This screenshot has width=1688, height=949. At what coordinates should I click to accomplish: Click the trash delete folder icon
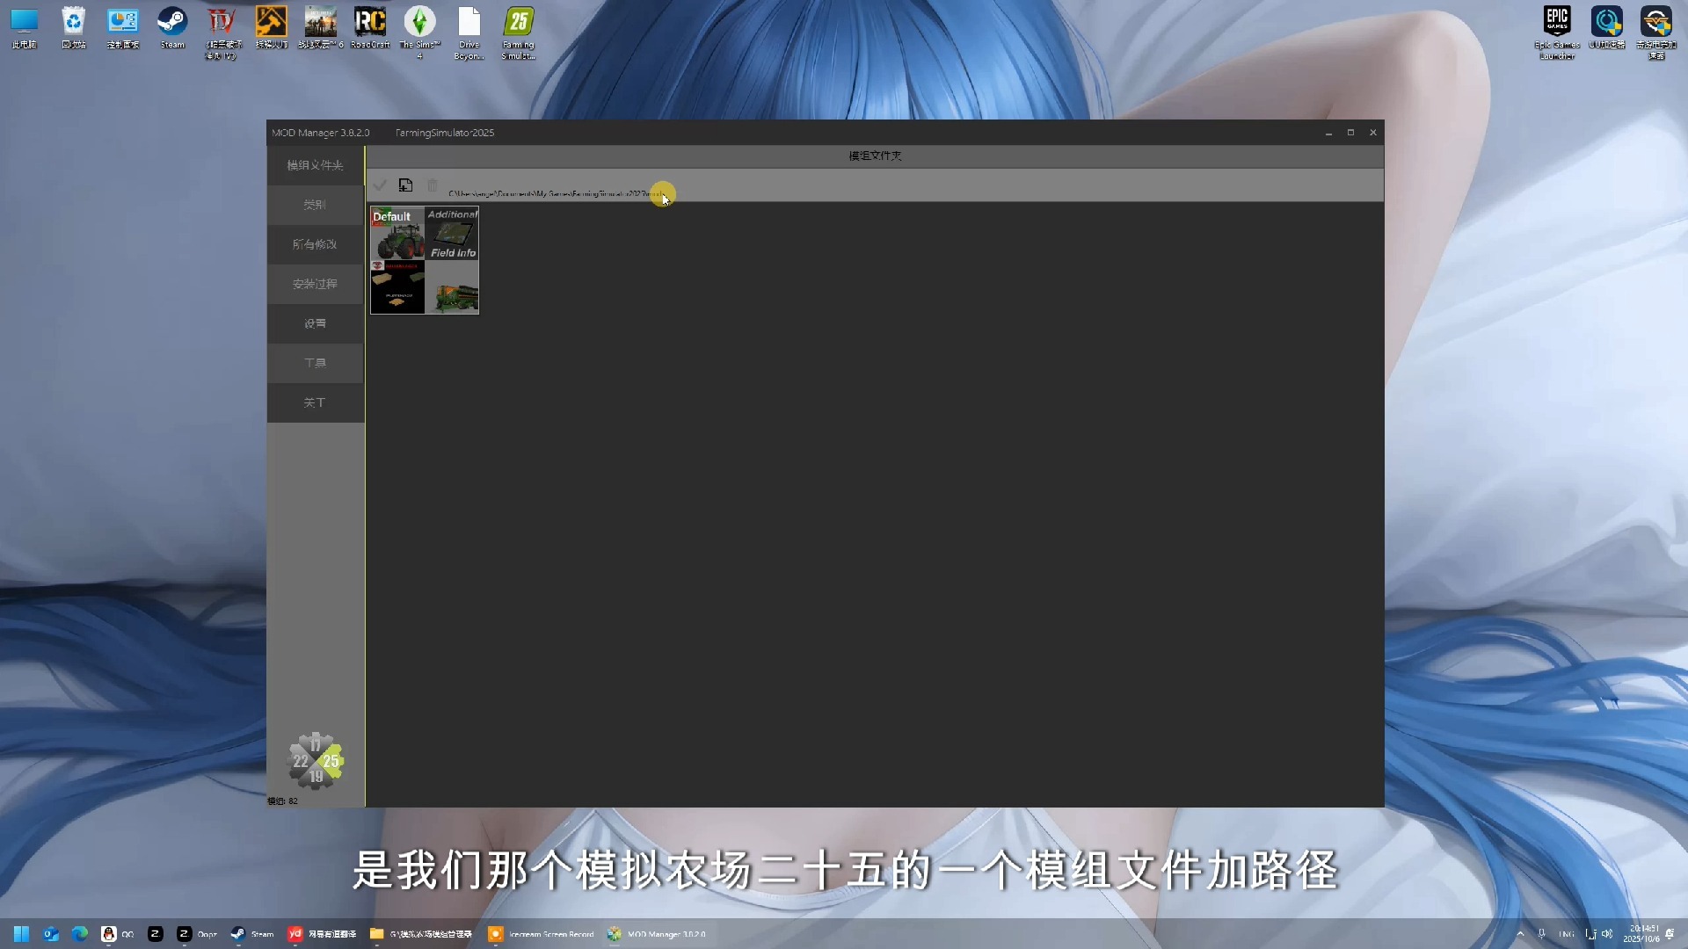[x=432, y=185]
